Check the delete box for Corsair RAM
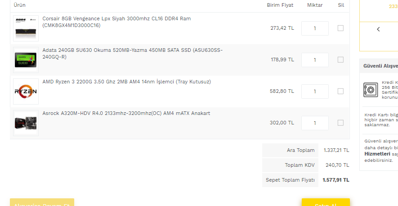The height and width of the screenshot is (206, 398). coord(340,28)
